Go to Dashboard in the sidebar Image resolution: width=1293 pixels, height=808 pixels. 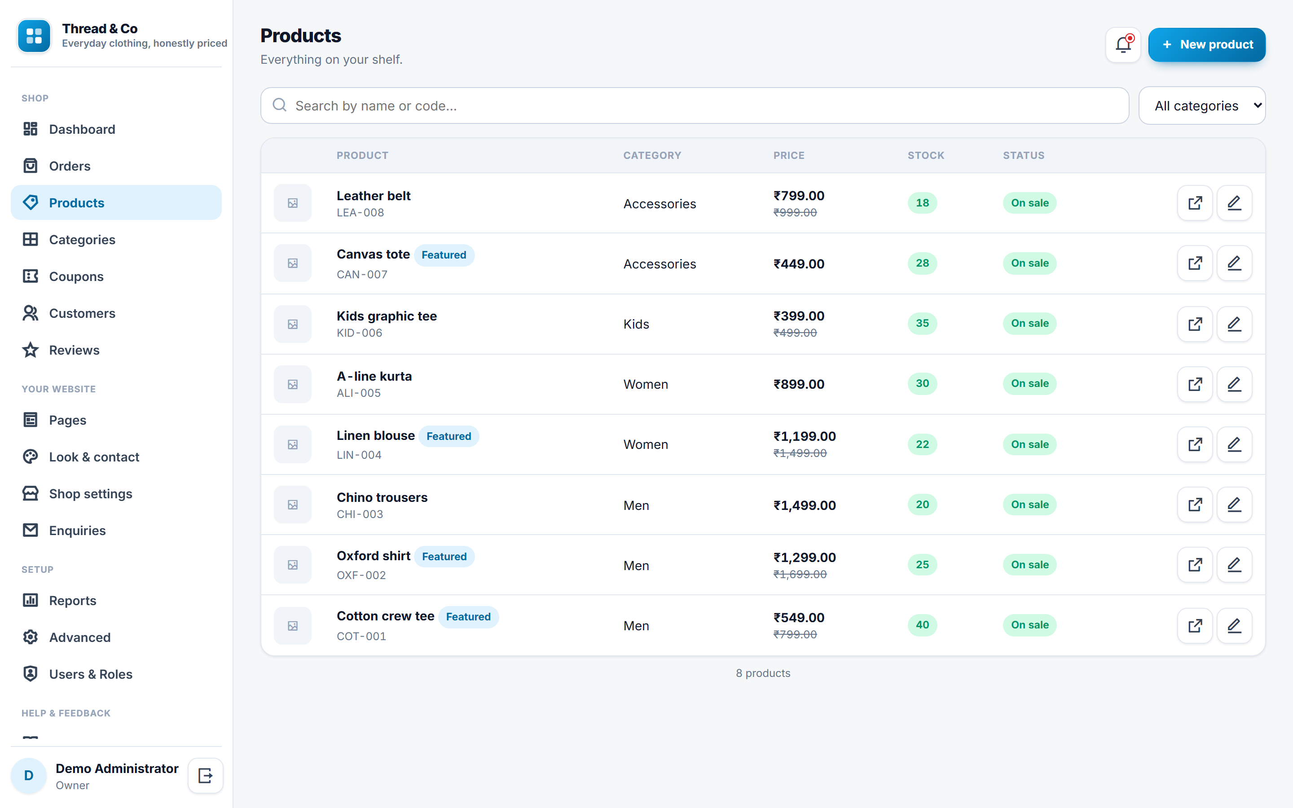[116, 129]
